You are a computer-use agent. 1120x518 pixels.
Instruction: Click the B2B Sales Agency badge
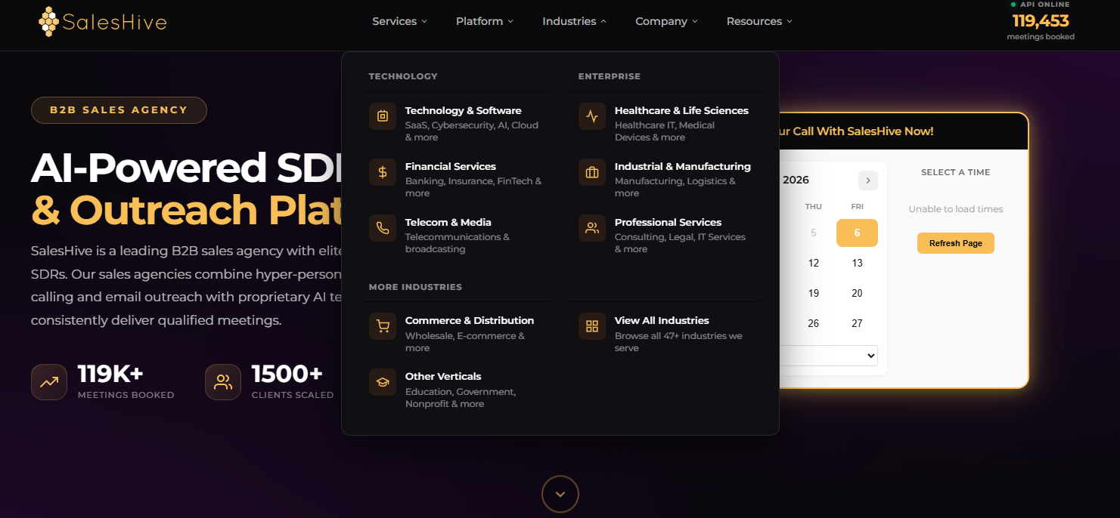pyautogui.click(x=119, y=110)
